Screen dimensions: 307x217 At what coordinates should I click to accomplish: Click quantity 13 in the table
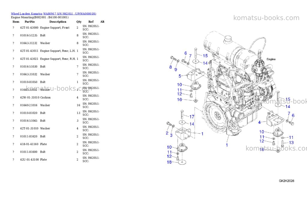(x=78, y=113)
